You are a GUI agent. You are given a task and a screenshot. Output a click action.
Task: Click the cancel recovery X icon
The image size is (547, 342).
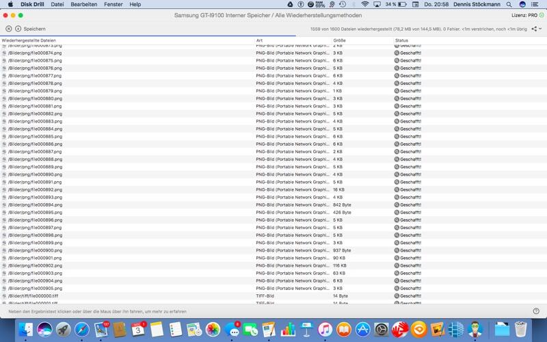[x=9, y=29]
